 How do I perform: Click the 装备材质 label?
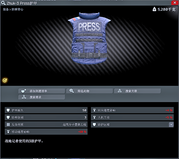[x=18, y=125]
